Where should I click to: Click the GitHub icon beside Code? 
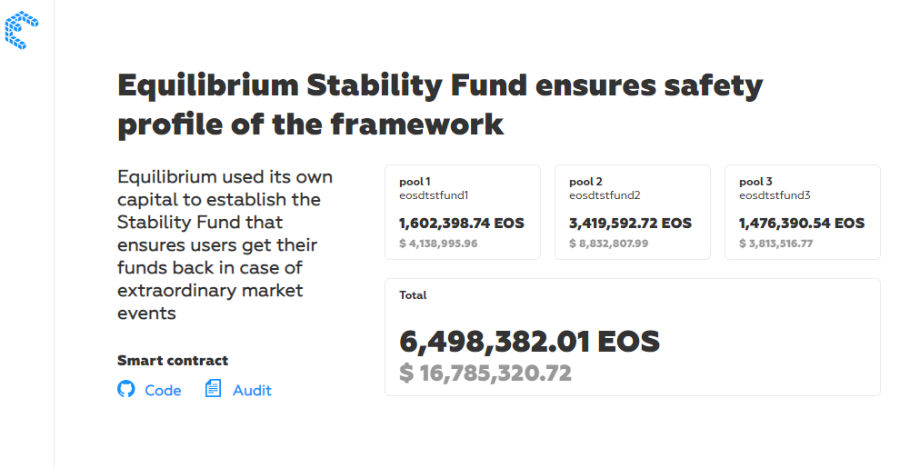[x=126, y=389]
